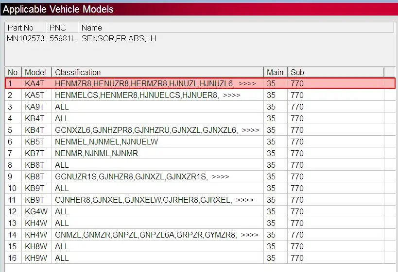
Task: Click the PNC header
Action: pos(62,28)
